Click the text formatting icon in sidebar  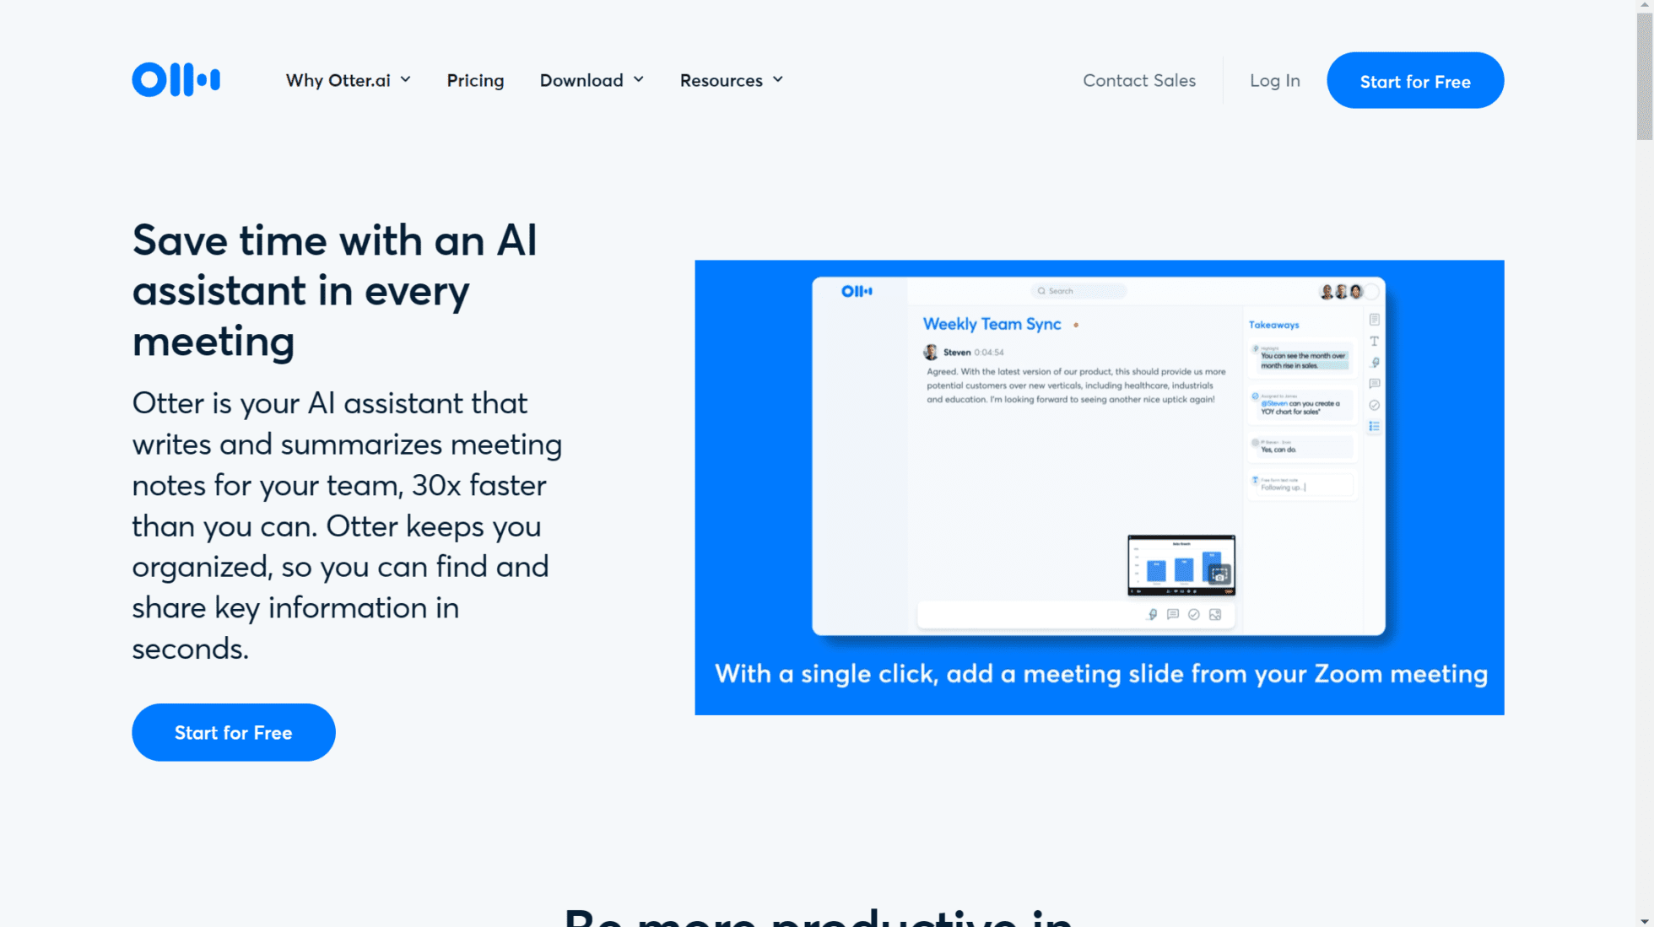point(1376,340)
